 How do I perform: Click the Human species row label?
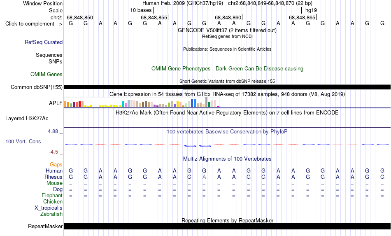tap(54, 171)
